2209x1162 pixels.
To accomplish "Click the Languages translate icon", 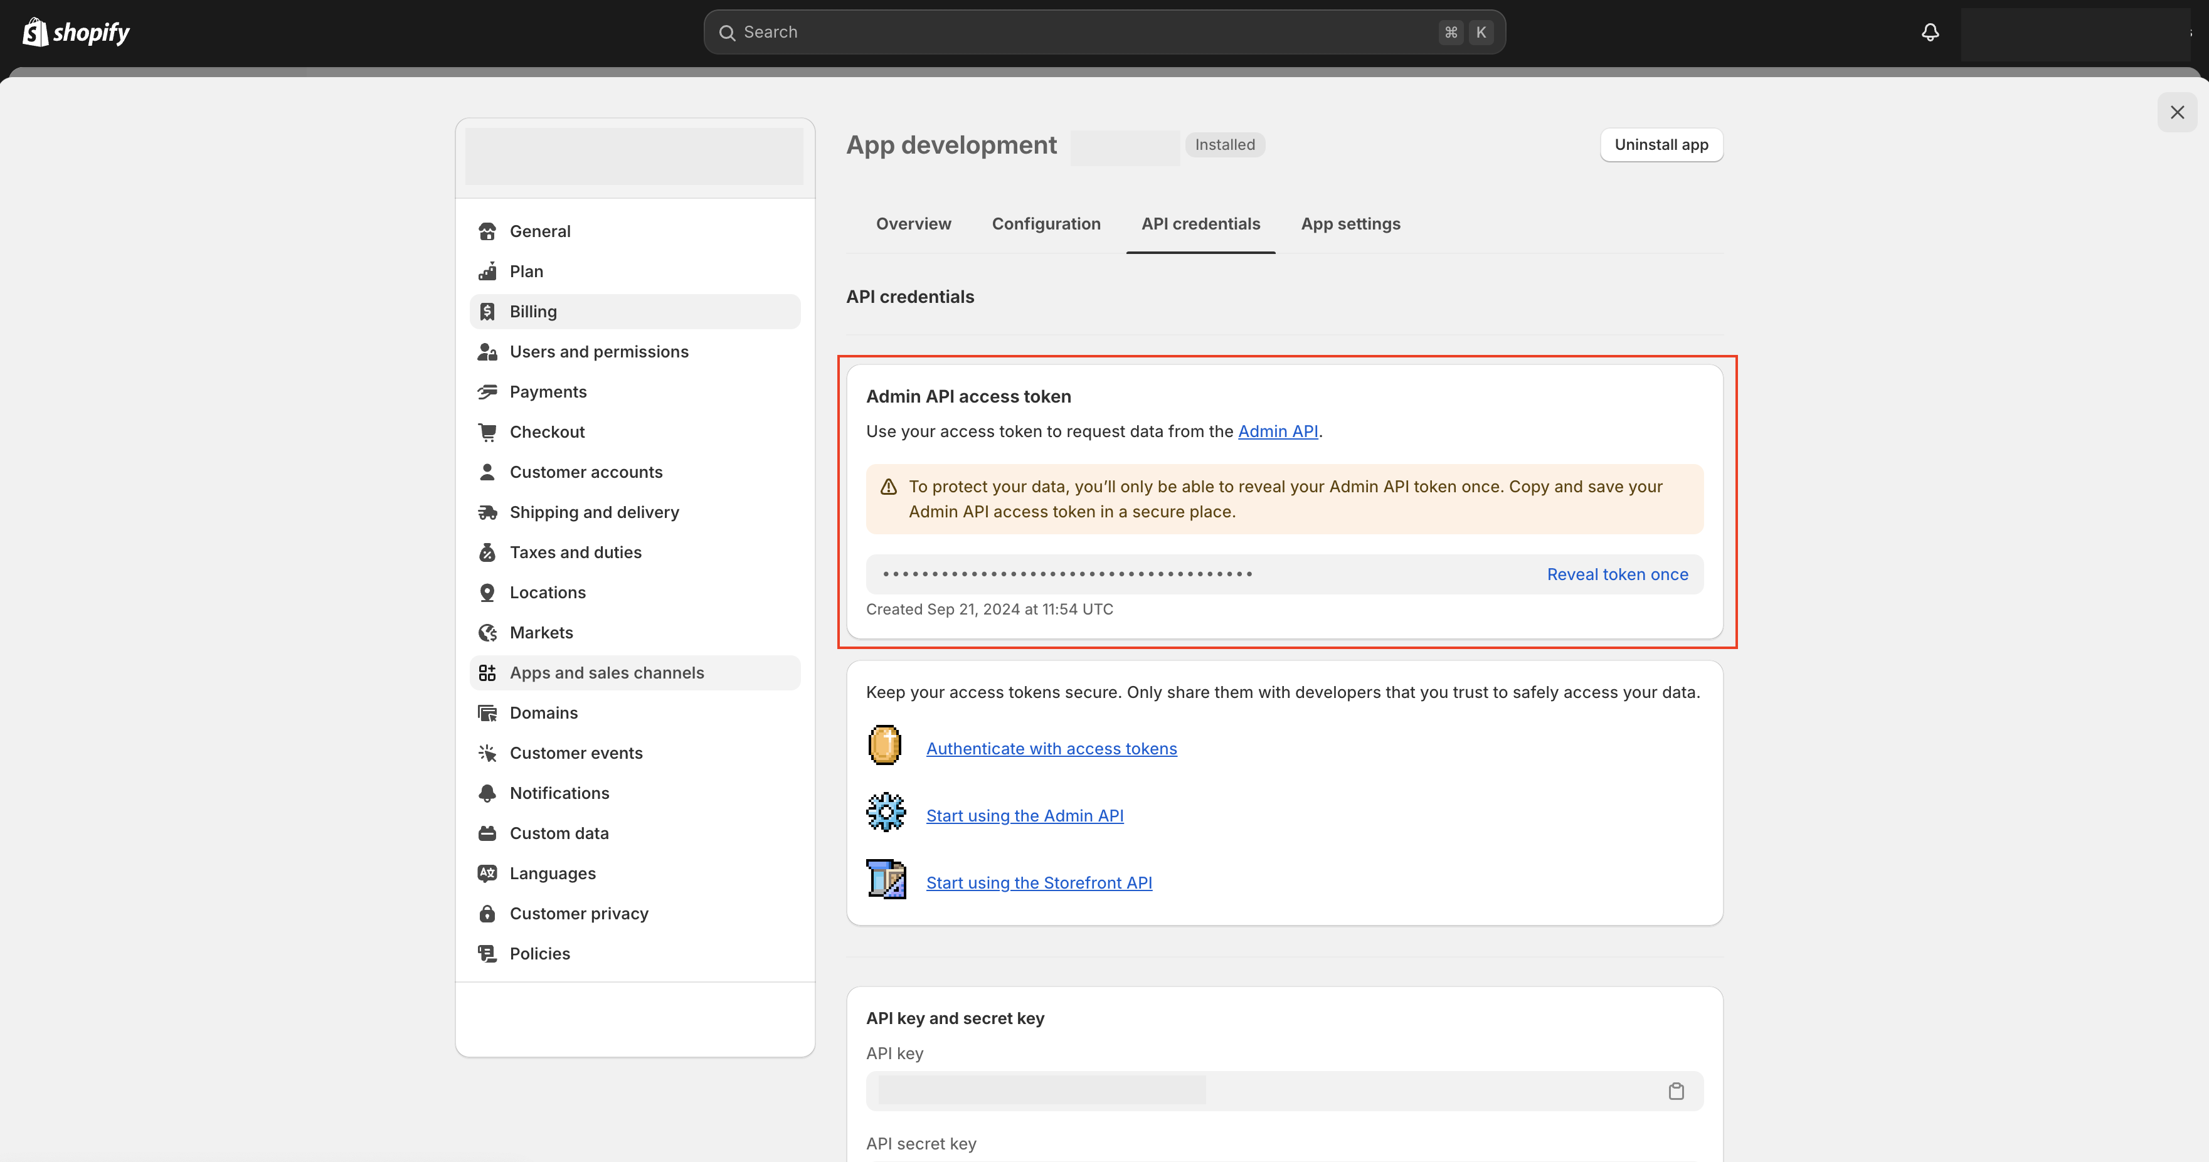I will [x=487, y=874].
